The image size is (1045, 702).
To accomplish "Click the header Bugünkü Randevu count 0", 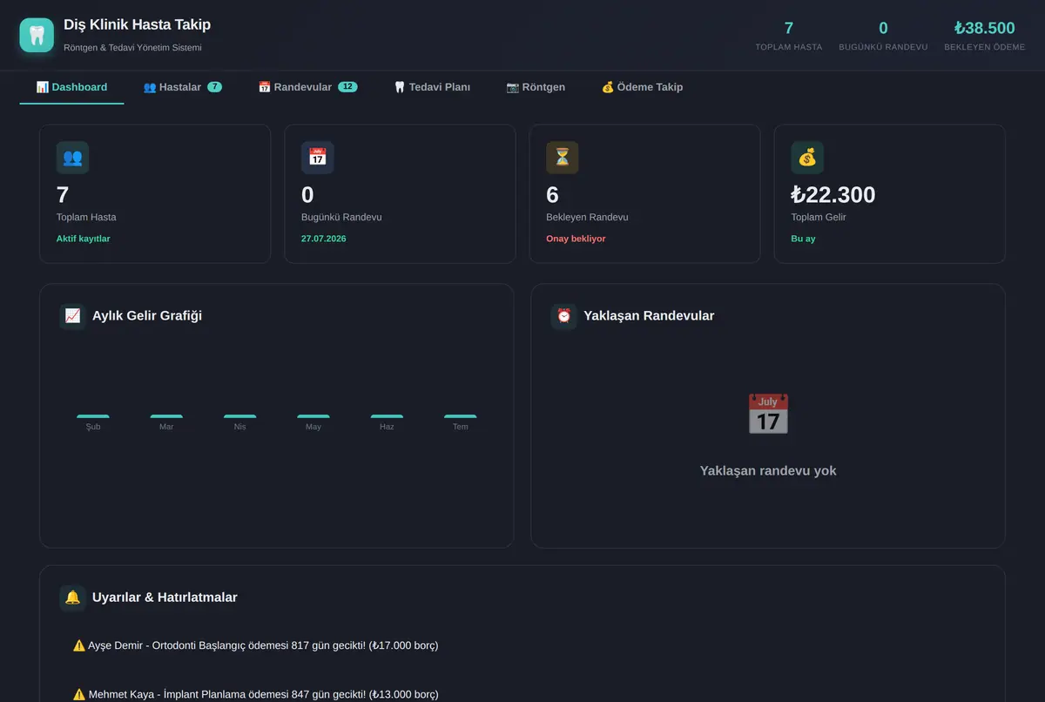I will (883, 28).
